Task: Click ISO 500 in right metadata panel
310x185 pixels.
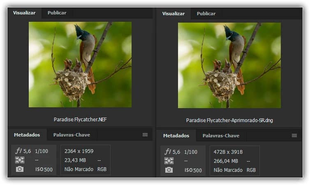Action: (x=193, y=170)
